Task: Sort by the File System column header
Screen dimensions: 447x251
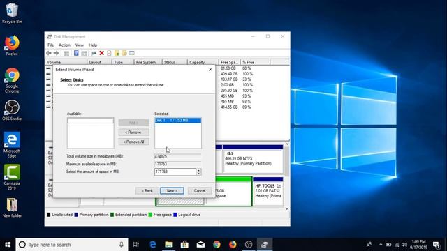Action: click(x=148, y=62)
